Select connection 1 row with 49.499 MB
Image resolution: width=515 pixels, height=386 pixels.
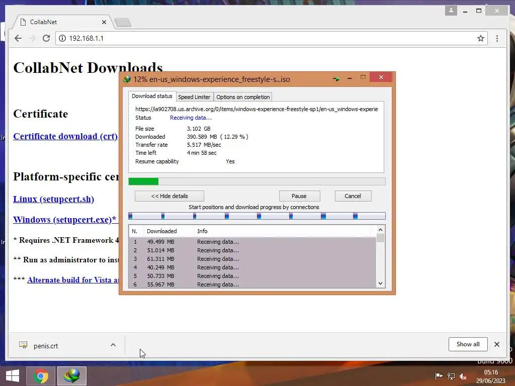click(252, 242)
